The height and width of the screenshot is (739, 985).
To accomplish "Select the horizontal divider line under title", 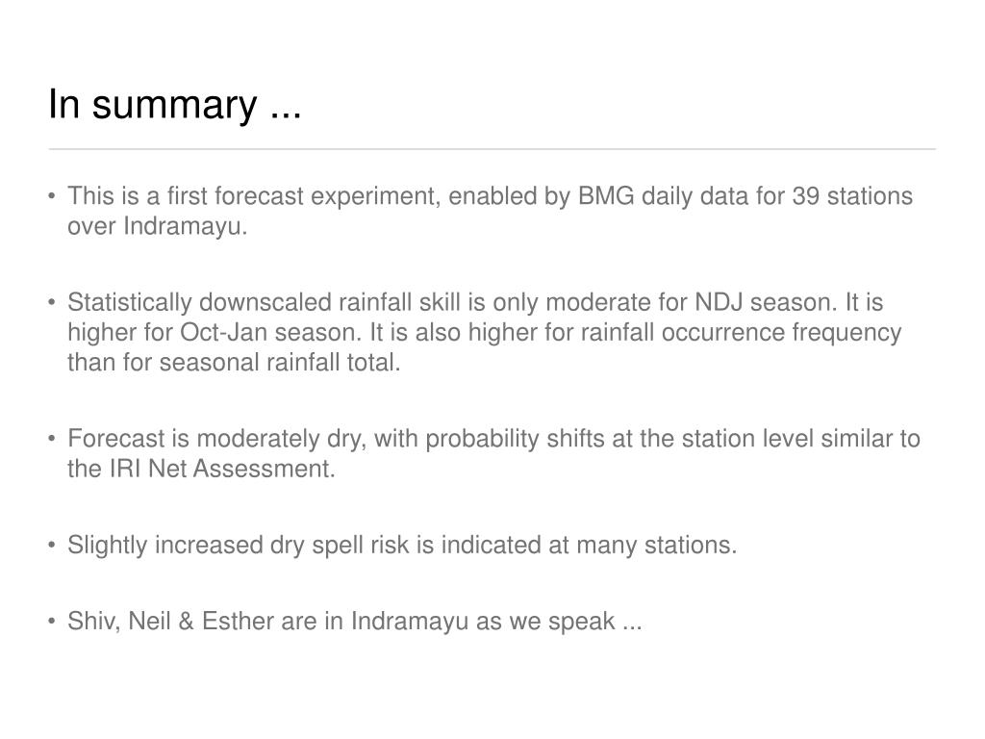I will coord(492,149).
